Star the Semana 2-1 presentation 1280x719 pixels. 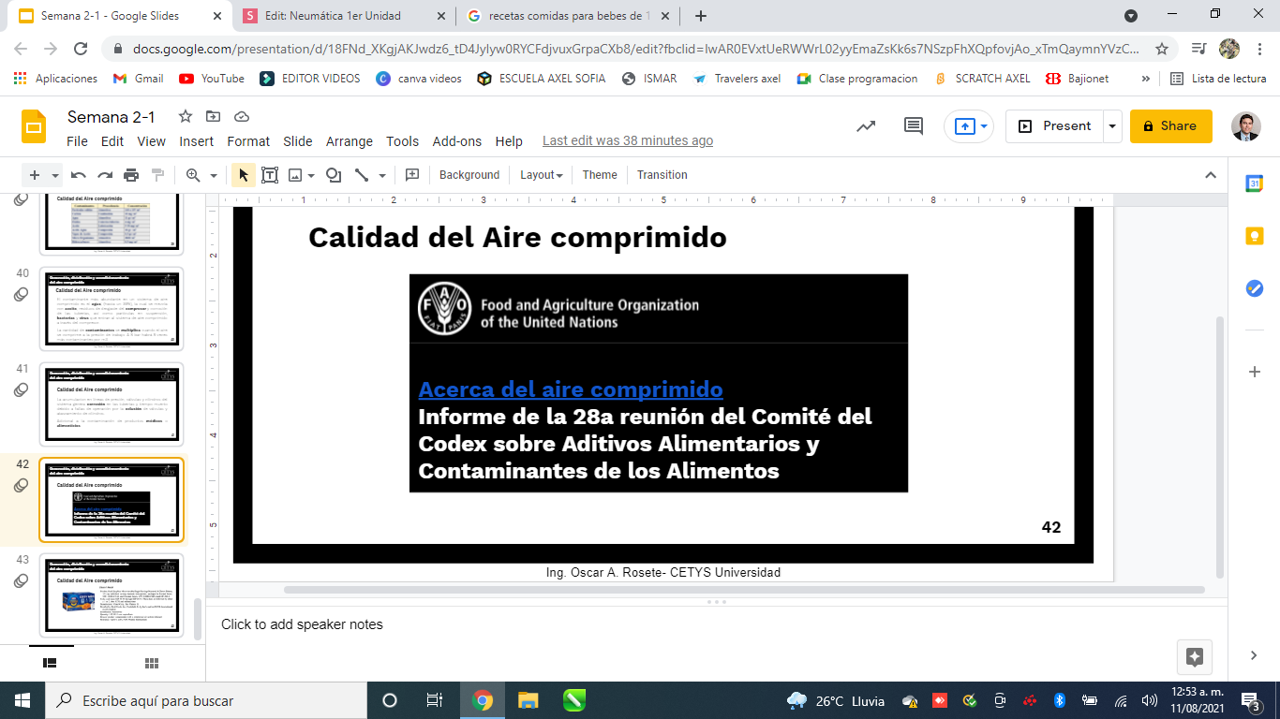click(186, 116)
